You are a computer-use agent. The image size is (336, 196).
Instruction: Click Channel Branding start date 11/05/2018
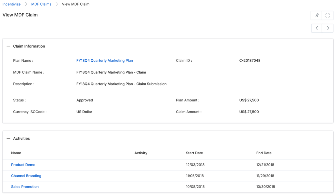pyautogui.click(x=195, y=176)
